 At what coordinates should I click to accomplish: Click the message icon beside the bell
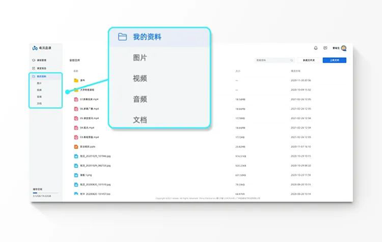point(325,48)
